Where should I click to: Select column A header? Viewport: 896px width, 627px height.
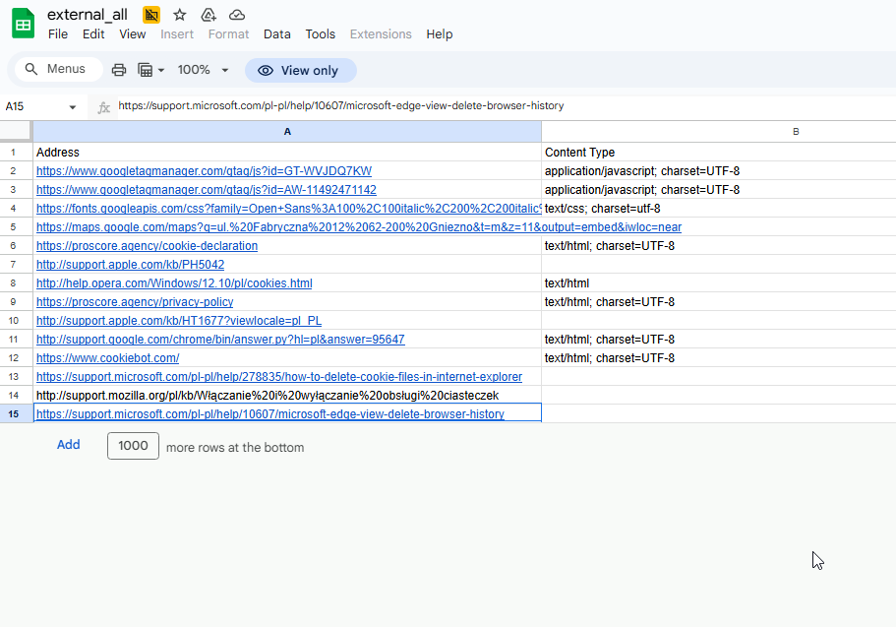coord(287,132)
